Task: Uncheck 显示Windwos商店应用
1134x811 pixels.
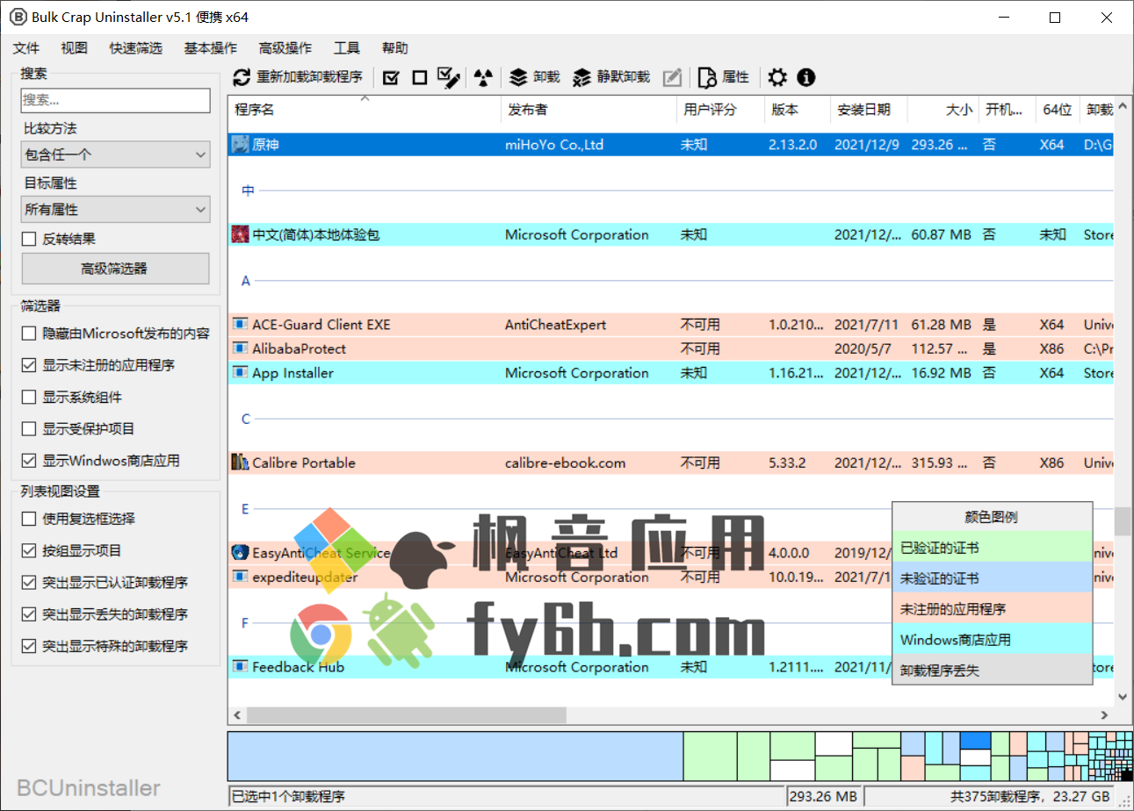Action: [29, 460]
